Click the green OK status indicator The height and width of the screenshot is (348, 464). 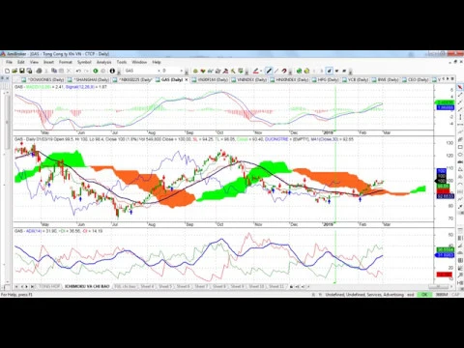point(424,295)
